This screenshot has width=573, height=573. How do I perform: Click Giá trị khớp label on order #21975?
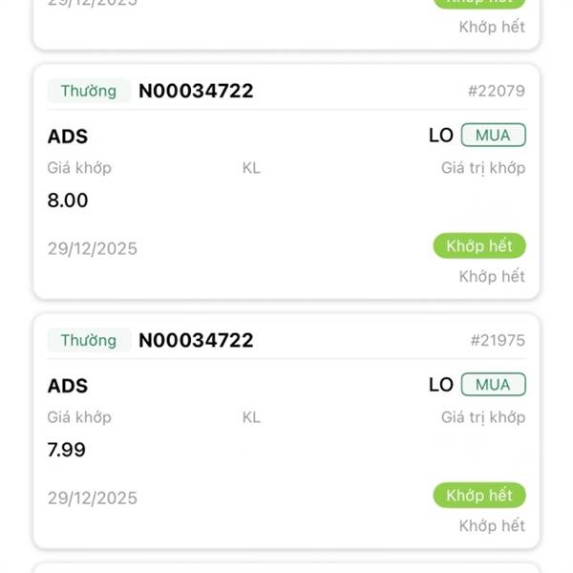[482, 417]
